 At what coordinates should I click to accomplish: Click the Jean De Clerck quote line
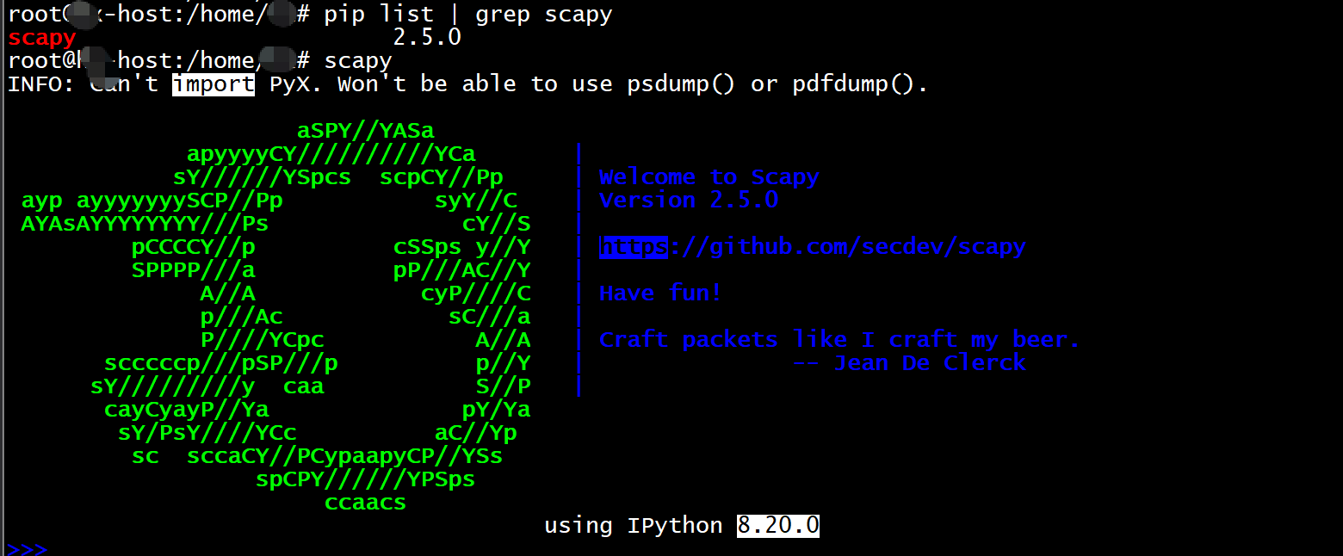pos(908,362)
